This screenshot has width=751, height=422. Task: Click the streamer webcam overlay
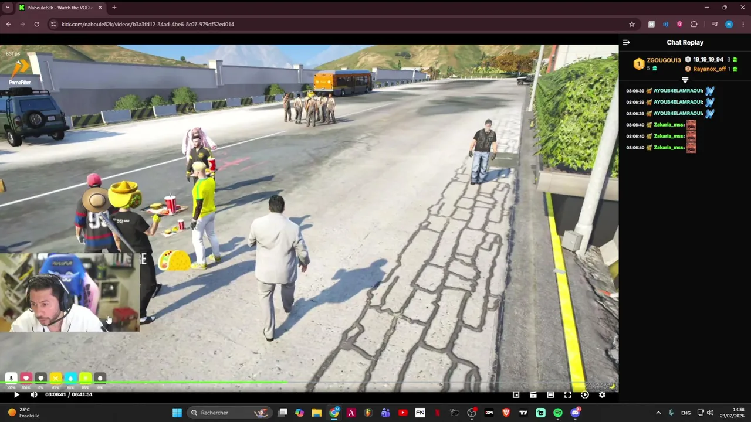click(x=70, y=292)
